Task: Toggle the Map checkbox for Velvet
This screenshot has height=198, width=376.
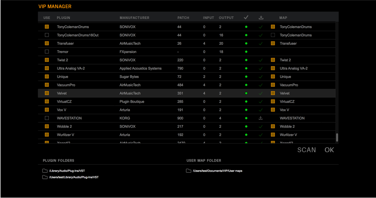Action: (273, 93)
